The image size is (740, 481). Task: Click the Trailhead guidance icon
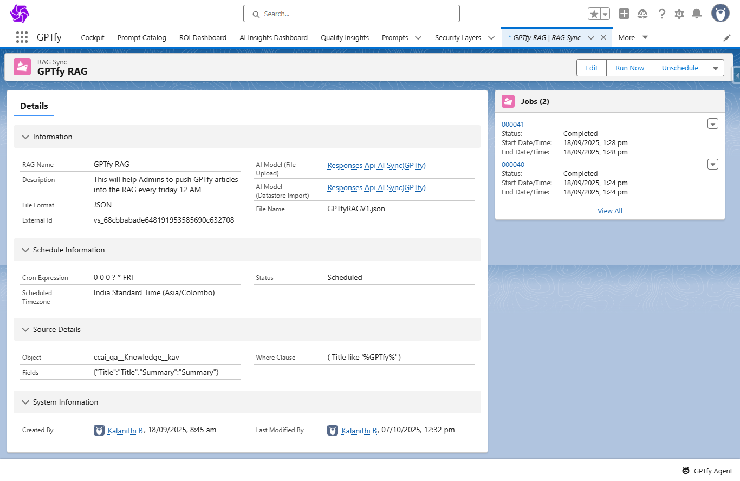642,14
